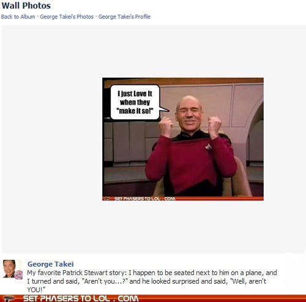The width and height of the screenshot is (306, 302).
Task: Click the Set Phasers To LOL banner text
Action: pyautogui.click(x=81, y=298)
